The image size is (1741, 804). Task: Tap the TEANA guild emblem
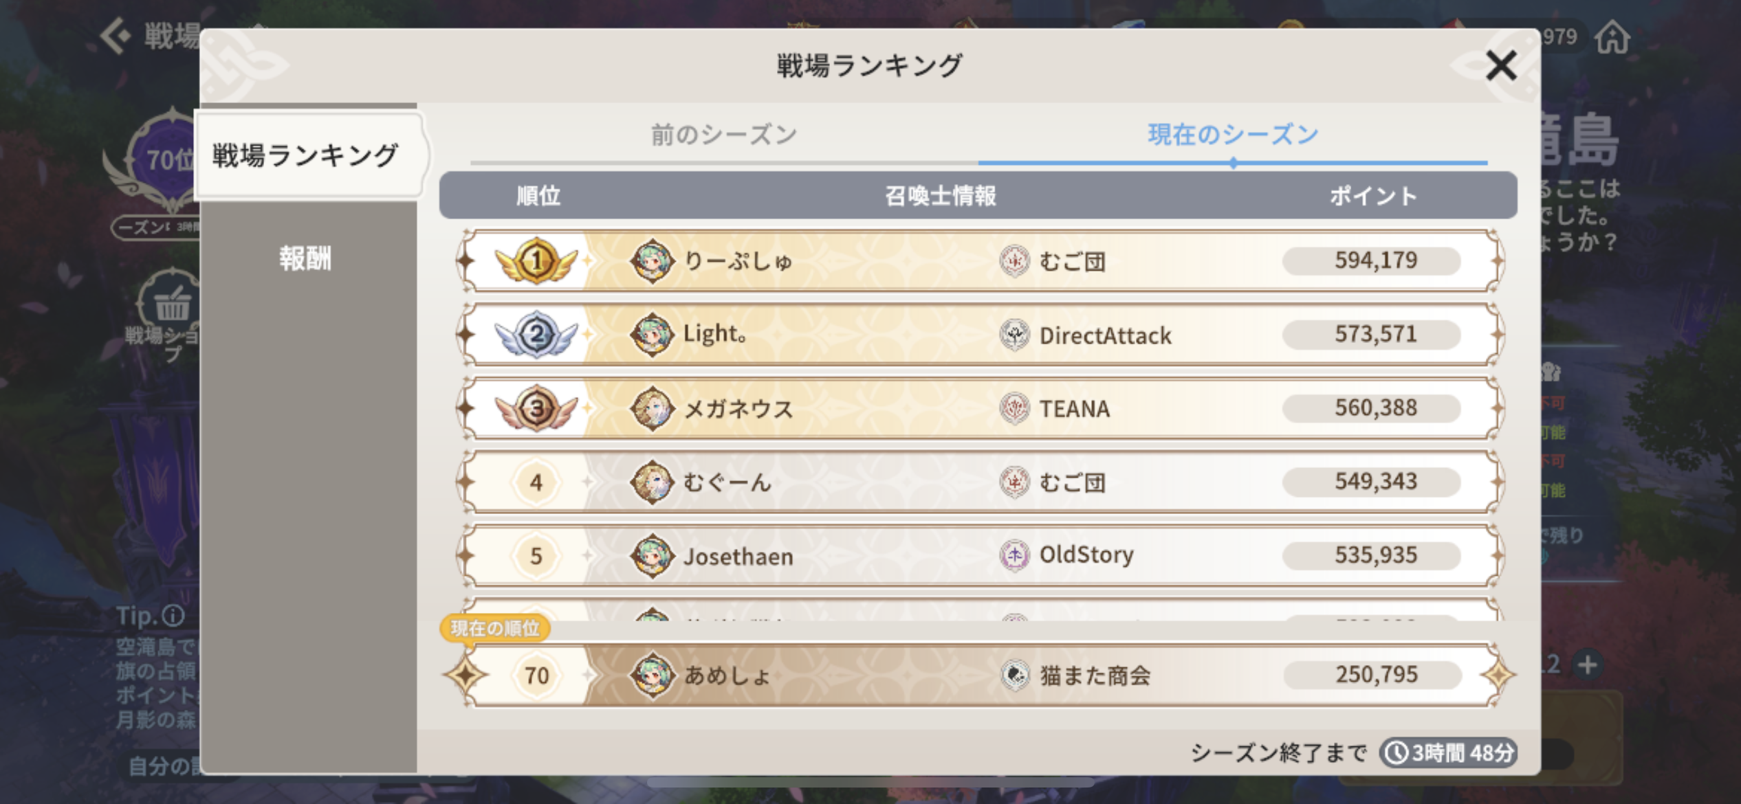pyautogui.click(x=1014, y=408)
